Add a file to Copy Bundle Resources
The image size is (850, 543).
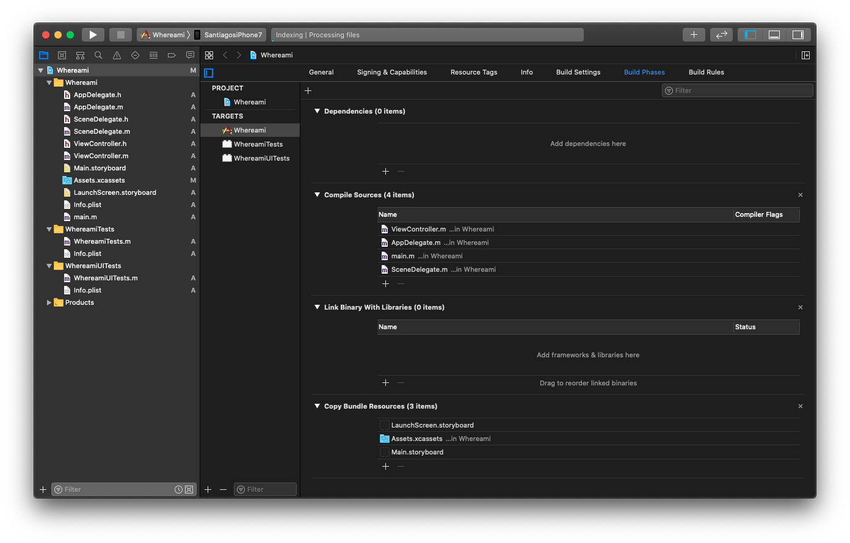click(x=385, y=467)
